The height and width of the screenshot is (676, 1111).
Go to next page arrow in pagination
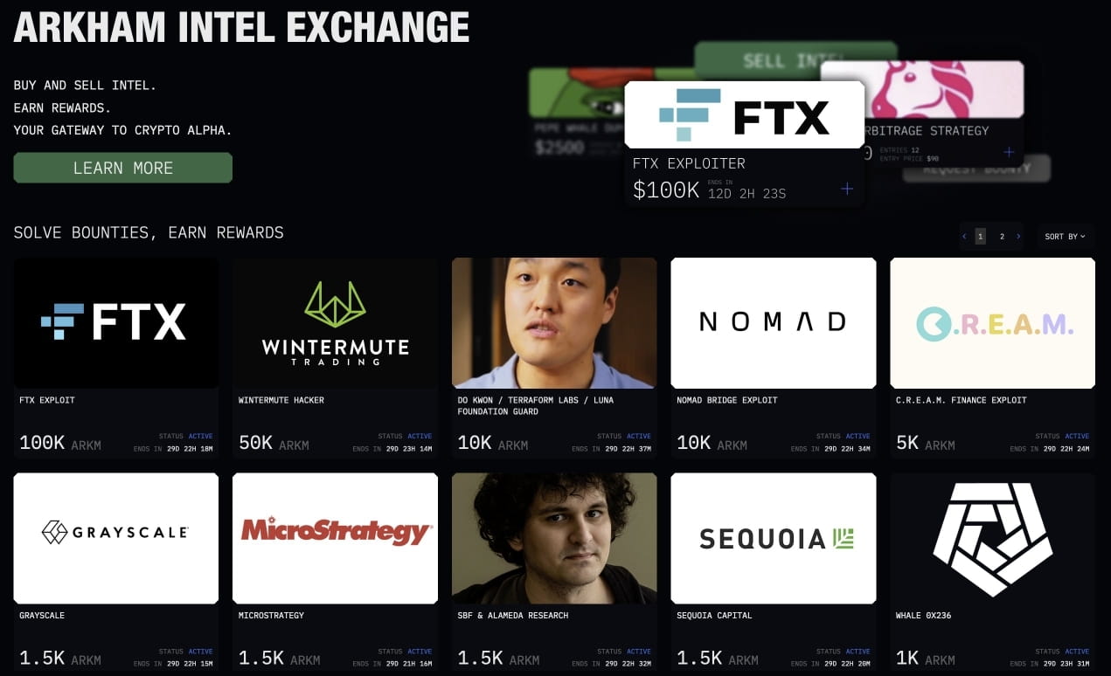(1018, 236)
